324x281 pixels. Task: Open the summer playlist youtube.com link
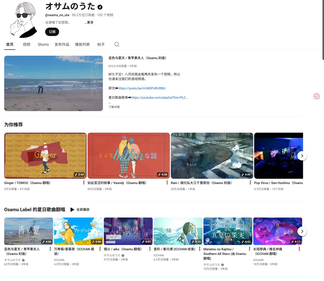pos(160,98)
